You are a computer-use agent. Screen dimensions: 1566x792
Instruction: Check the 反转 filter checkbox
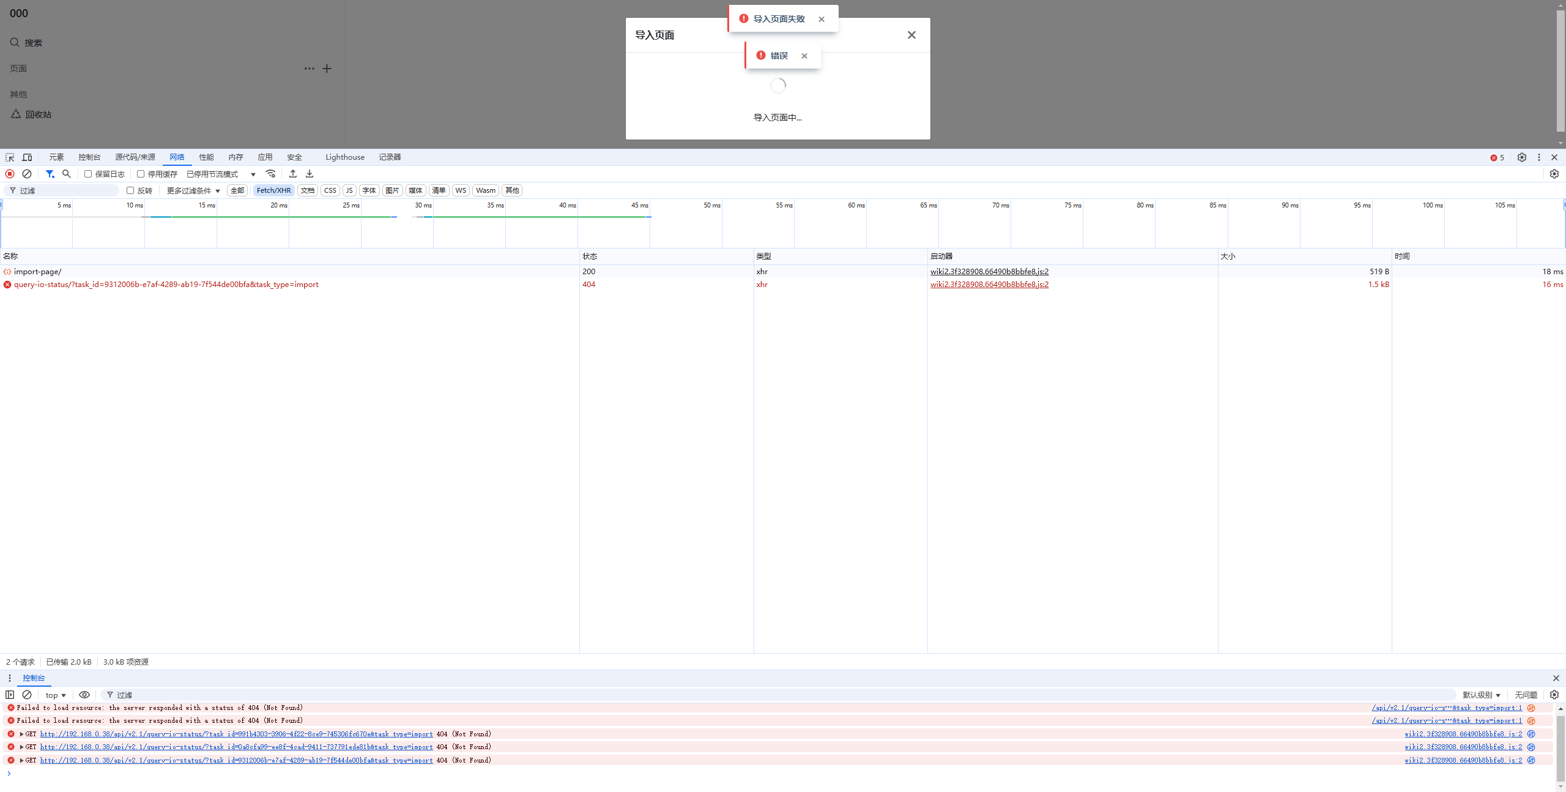click(x=130, y=190)
